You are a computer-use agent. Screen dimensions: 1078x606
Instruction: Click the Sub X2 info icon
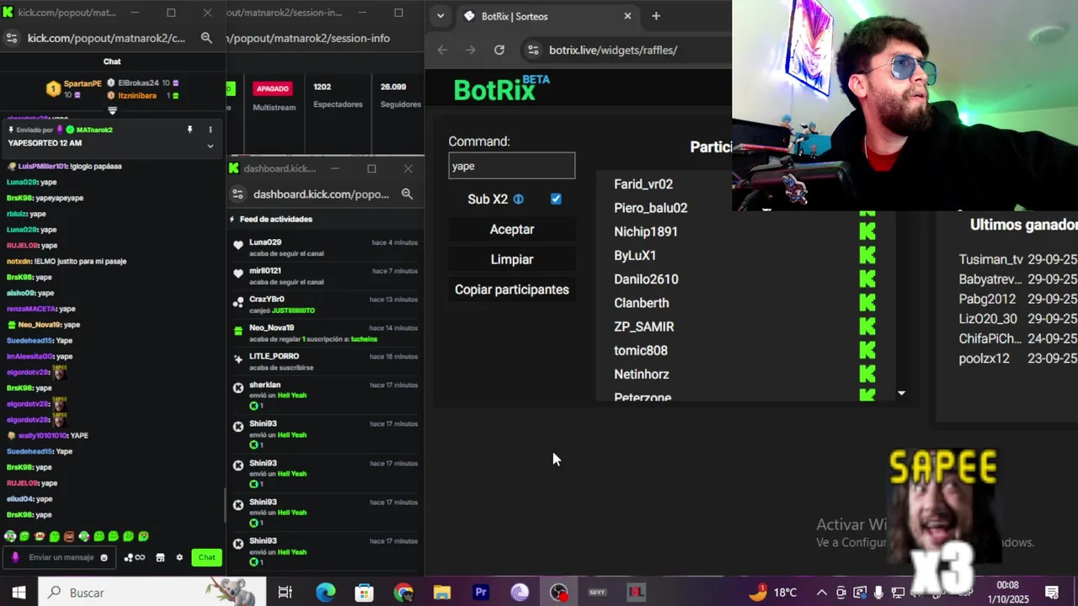[x=518, y=199]
